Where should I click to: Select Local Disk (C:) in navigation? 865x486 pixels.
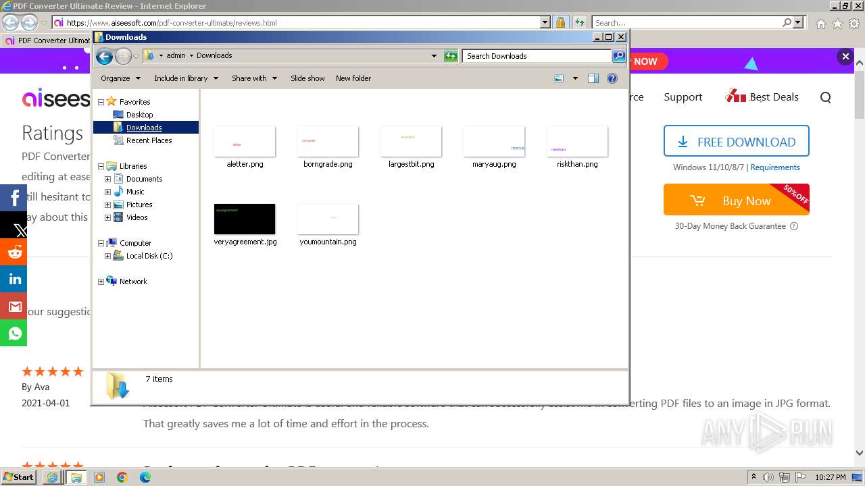(x=149, y=256)
